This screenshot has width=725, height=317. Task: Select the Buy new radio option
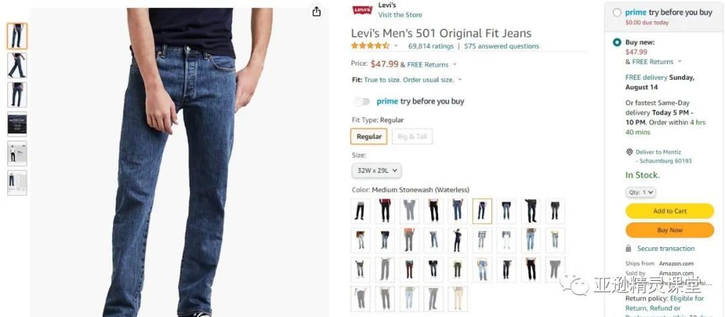click(x=617, y=42)
